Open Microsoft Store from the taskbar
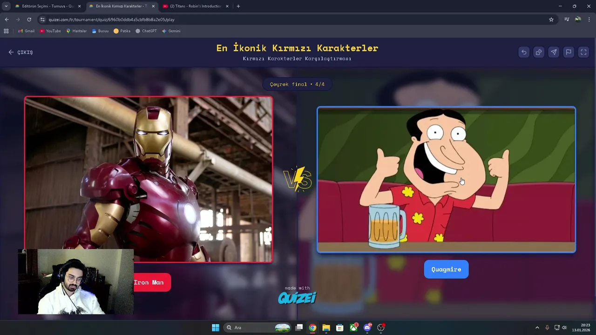Viewport: 596px width, 335px height. point(340,328)
